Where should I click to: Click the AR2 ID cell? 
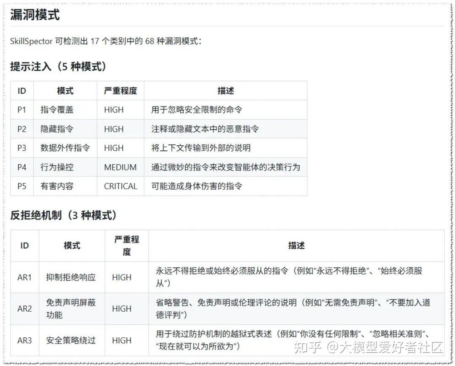[x=25, y=309]
